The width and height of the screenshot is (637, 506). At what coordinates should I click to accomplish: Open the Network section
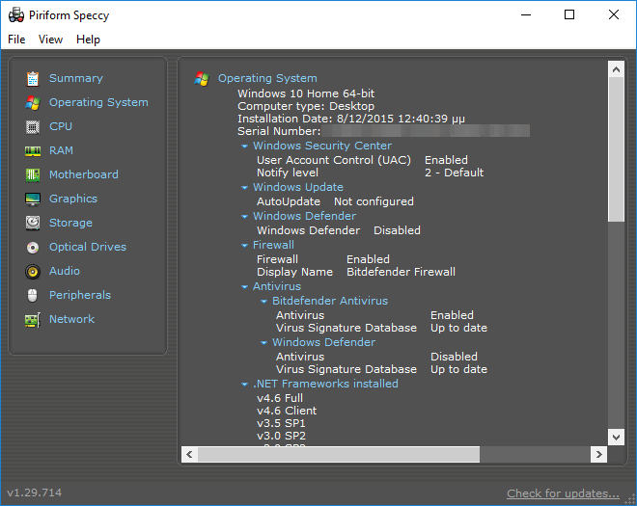click(72, 319)
